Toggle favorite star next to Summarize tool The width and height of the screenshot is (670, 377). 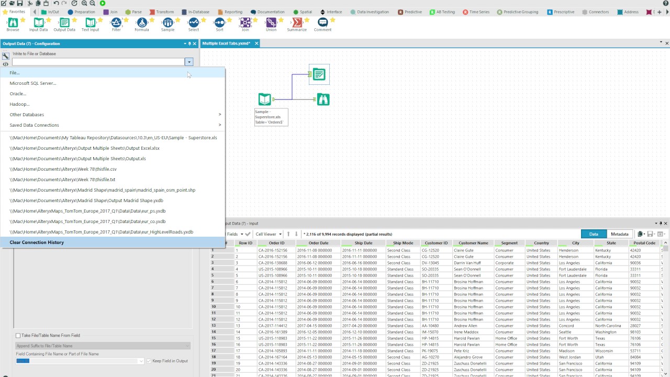[307, 20]
